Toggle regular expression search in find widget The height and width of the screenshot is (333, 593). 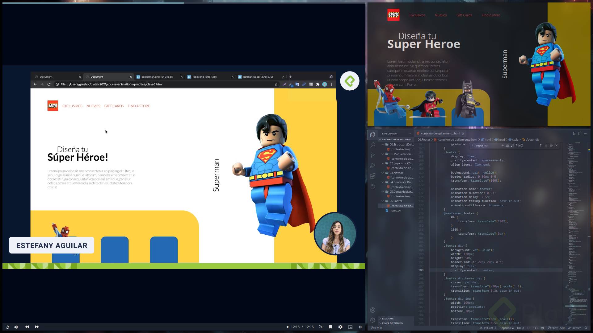tap(512, 146)
